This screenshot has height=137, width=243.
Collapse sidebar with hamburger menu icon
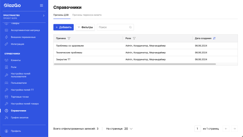point(41,6)
